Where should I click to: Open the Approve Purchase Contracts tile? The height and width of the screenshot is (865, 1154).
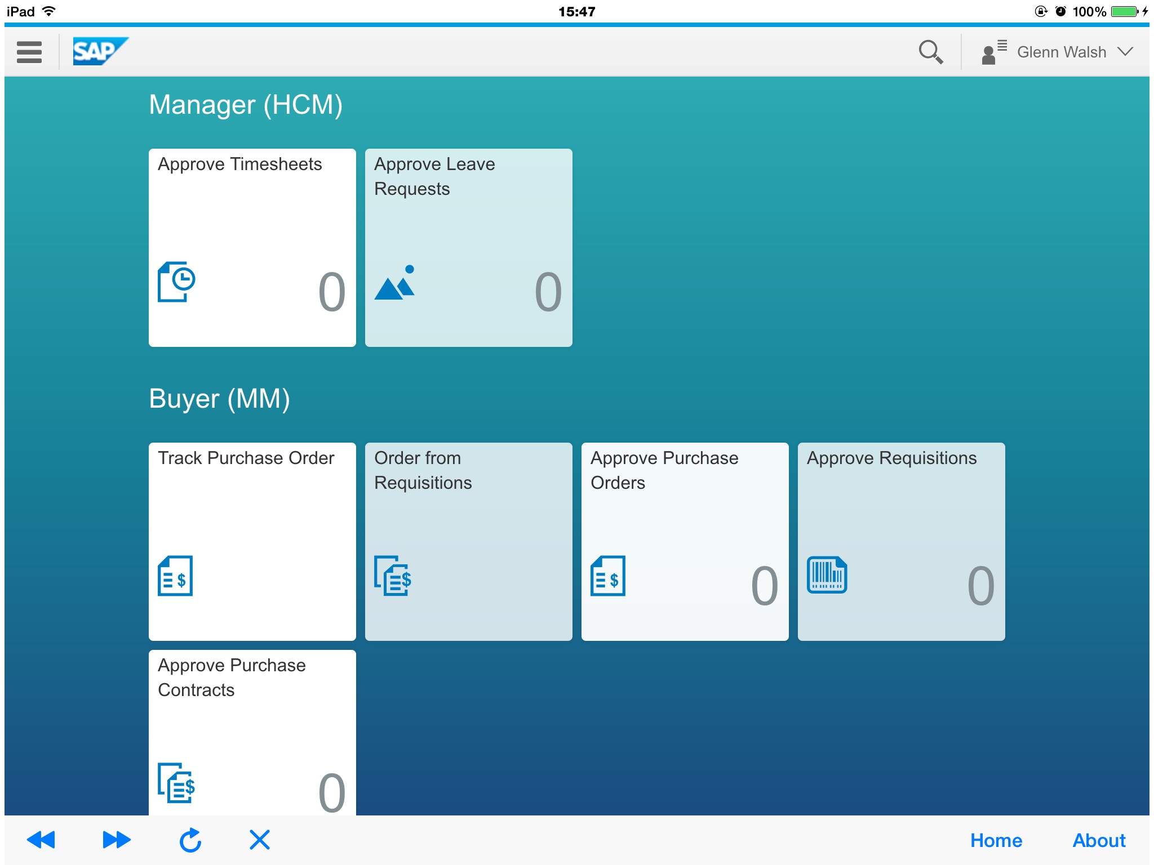click(x=252, y=732)
